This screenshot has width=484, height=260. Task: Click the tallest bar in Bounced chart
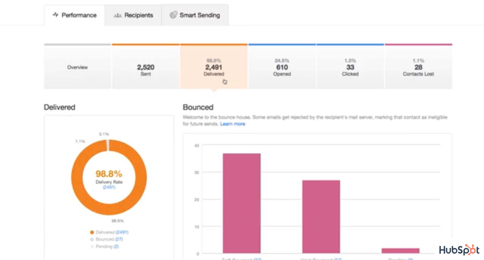(242, 203)
